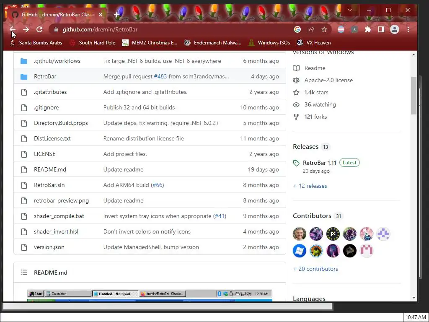Screen dimensions: 429x322
Task: Open the Extensions puzzle icon
Action: (368, 30)
